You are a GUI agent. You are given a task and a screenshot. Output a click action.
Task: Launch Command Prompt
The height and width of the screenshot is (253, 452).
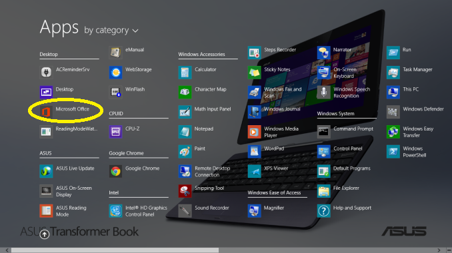coord(324,132)
